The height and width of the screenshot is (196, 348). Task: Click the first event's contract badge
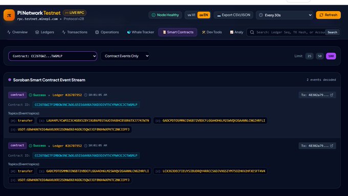(x=17, y=95)
